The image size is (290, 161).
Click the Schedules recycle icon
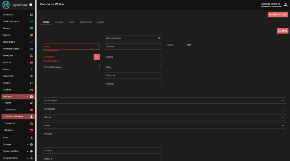[31, 56]
